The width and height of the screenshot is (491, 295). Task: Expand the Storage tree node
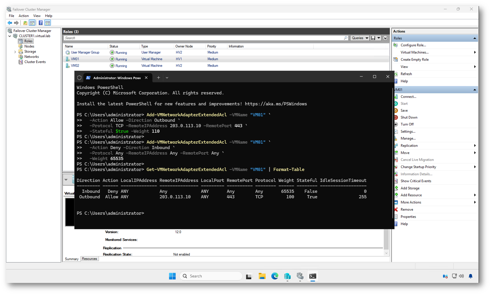click(15, 52)
